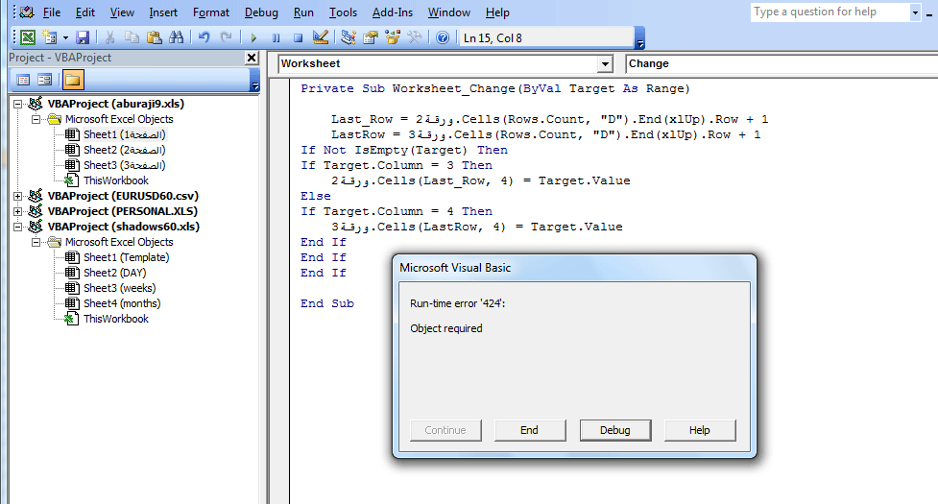Open the Tools menu
This screenshot has height=504, width=938.
343,12
